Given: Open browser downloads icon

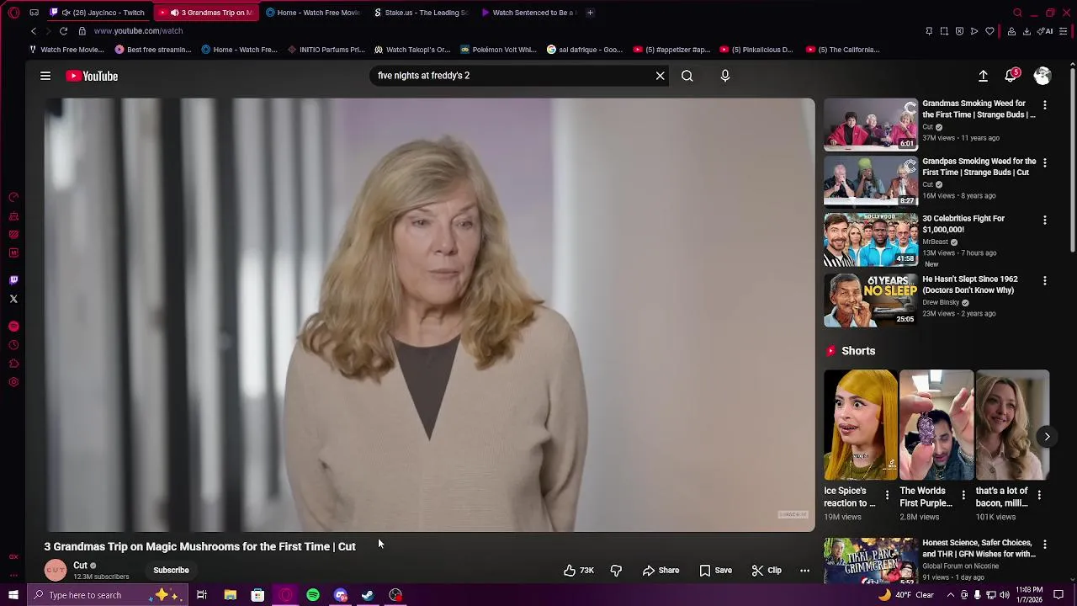Looking at the screenshot, I should [1027, 31].
